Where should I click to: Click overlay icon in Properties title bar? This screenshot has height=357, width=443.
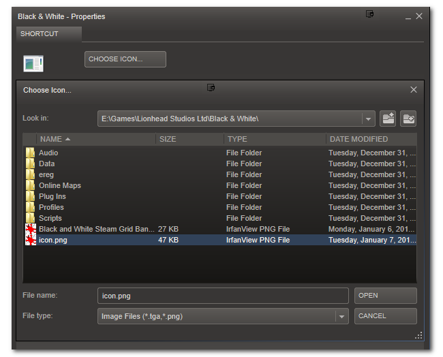pos(369,14)
